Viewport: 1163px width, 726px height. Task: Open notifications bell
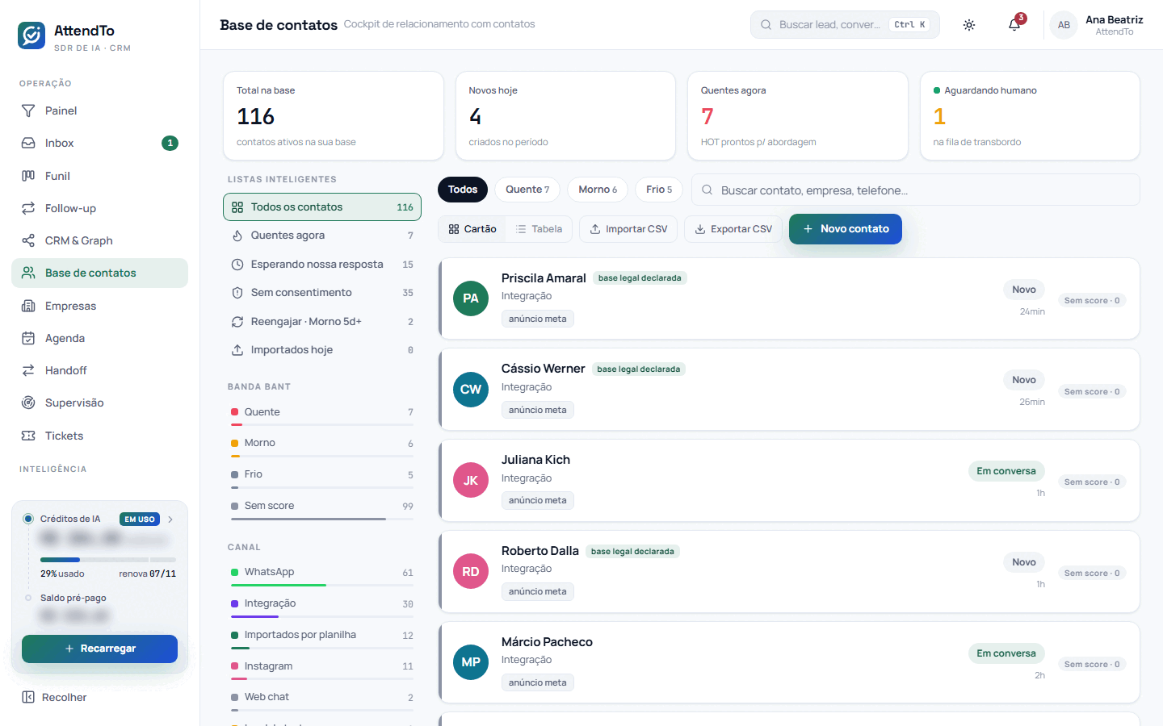tap(1014, 25)
